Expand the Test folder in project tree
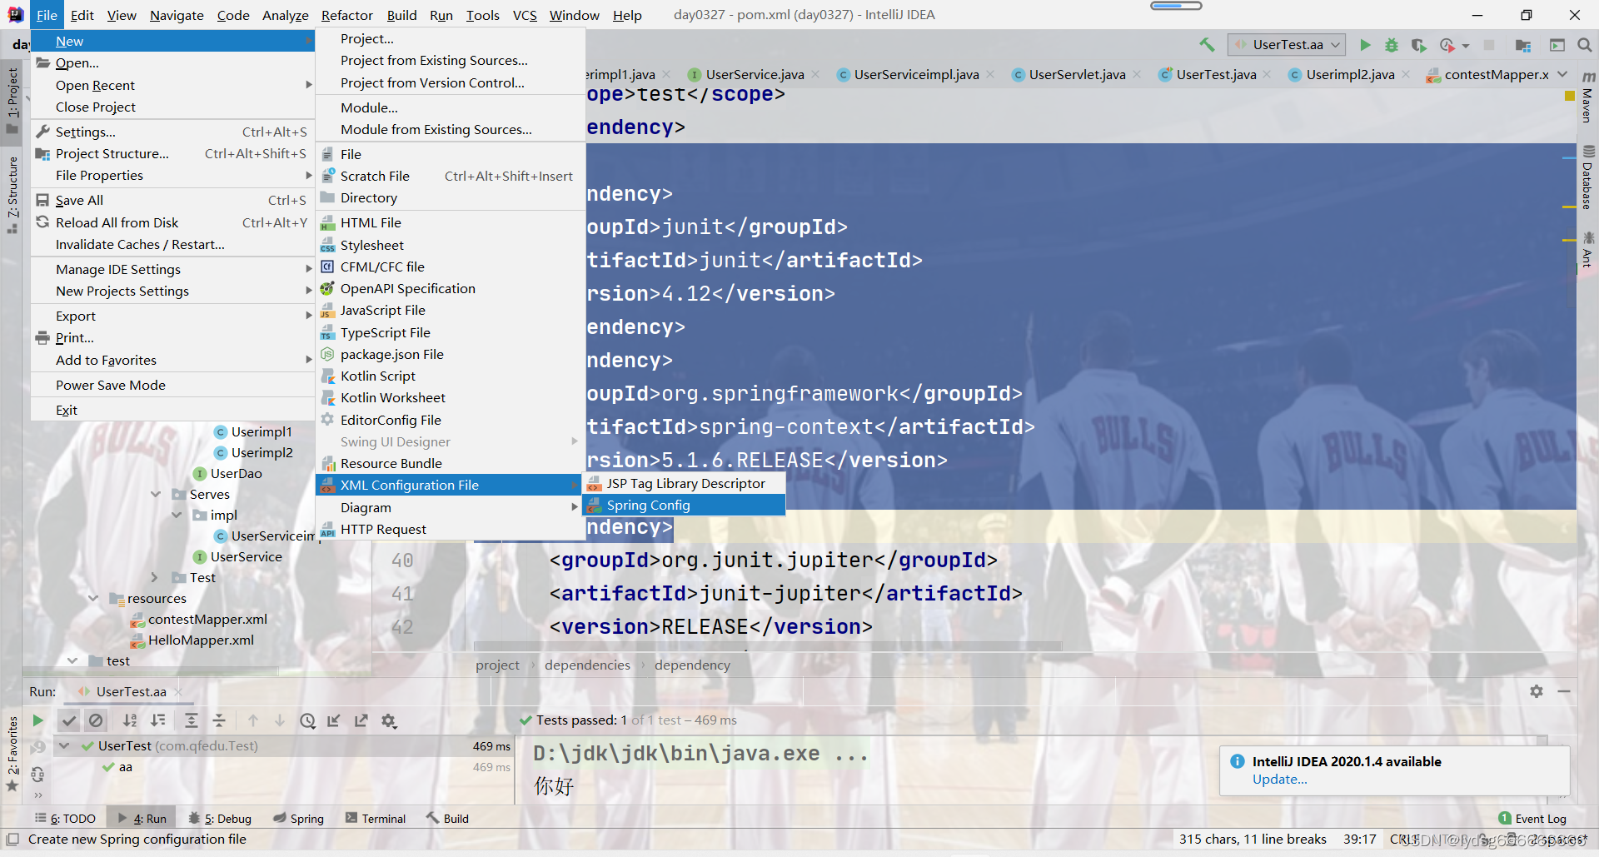The image size is (1599, 857). click(x=155, y=577)
